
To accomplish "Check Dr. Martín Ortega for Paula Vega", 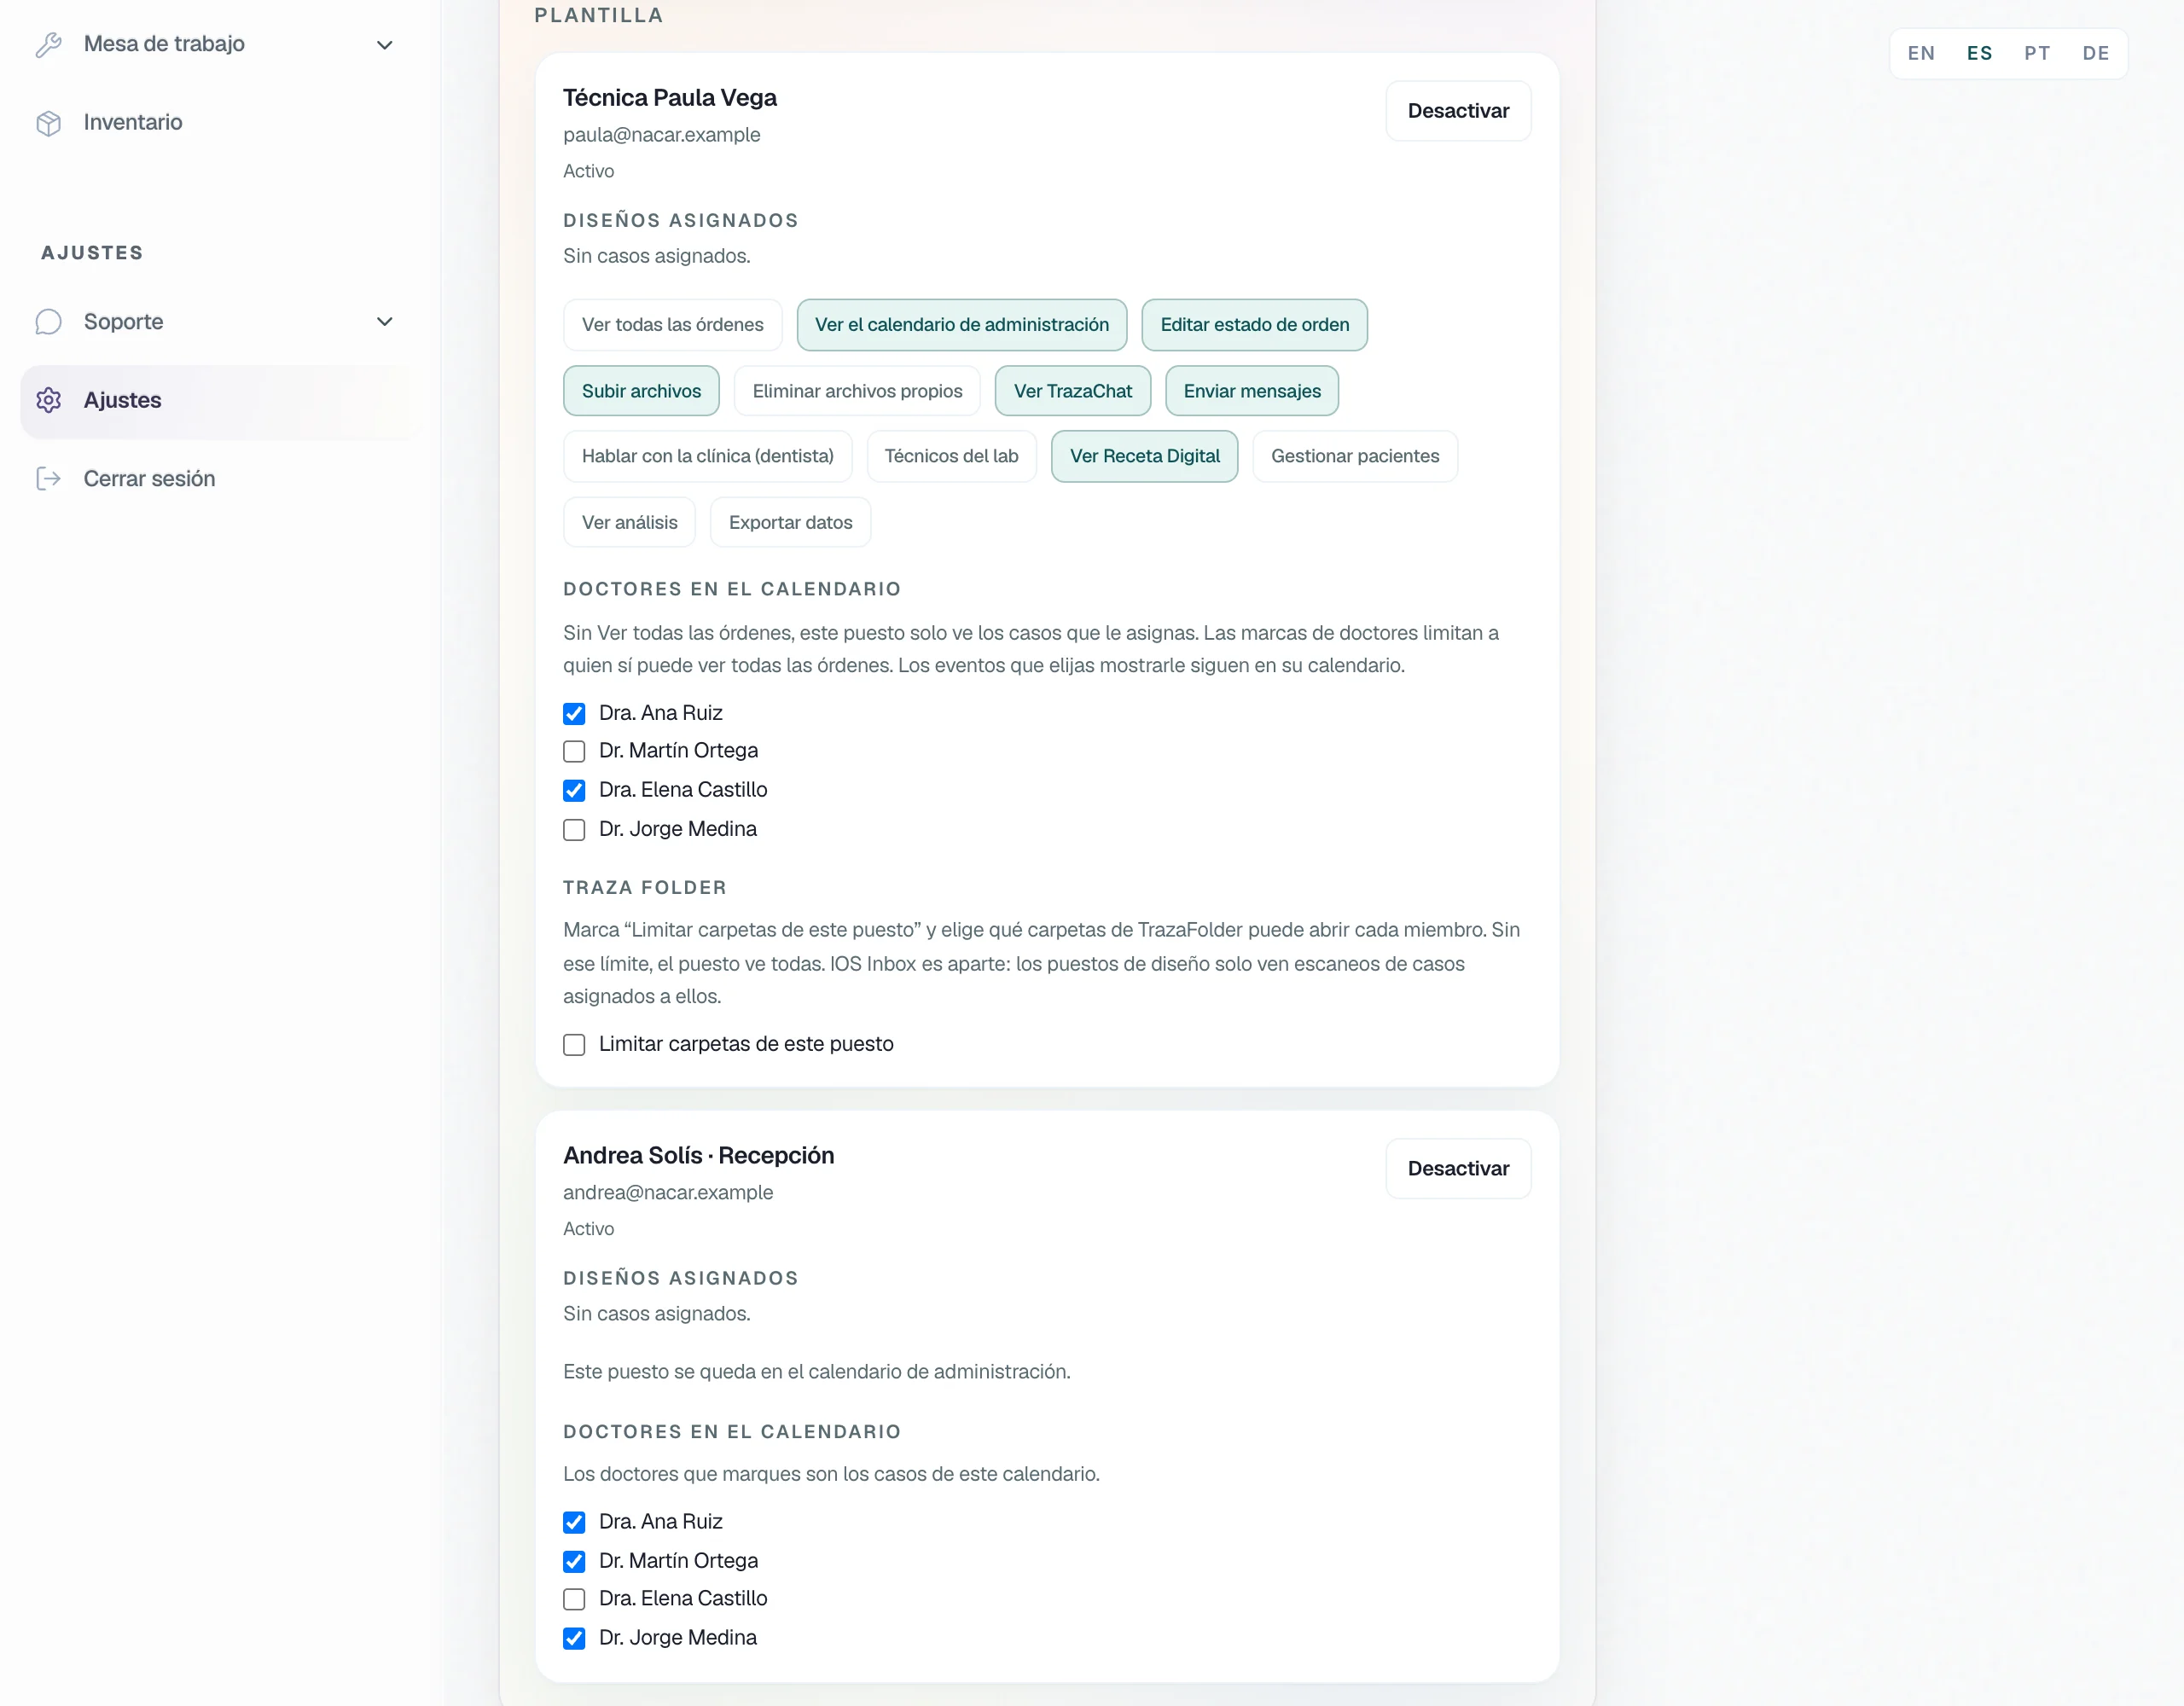I will 574,751.
